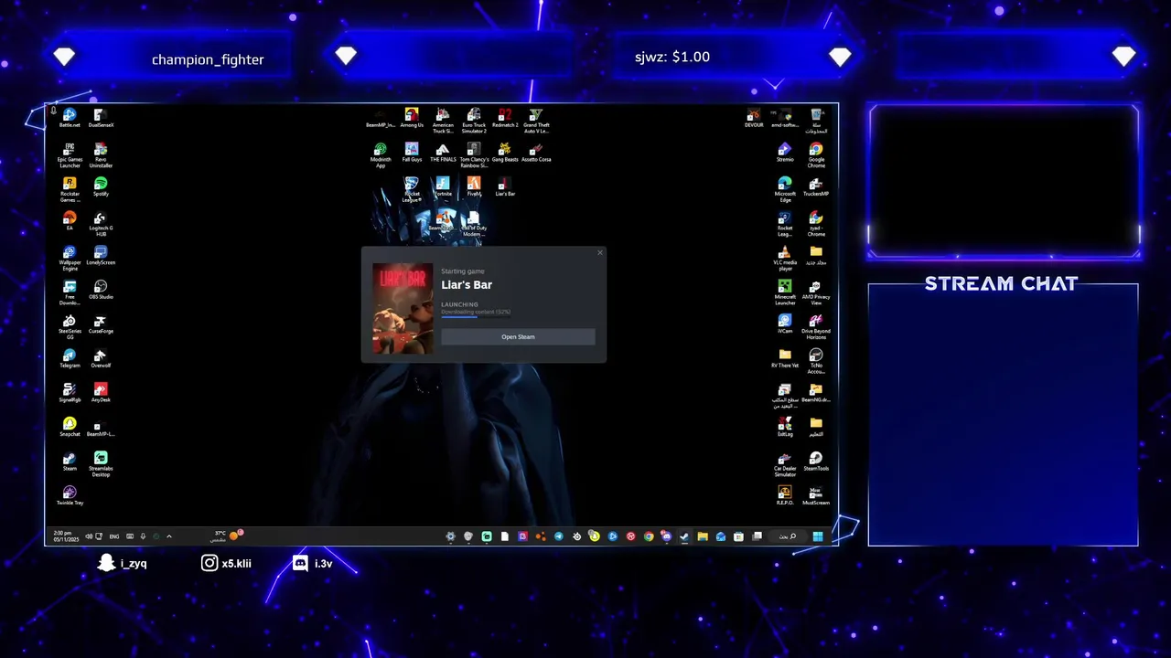
Task: Select the CurseForge desktop icon
Action: click(x=101, y=324)
